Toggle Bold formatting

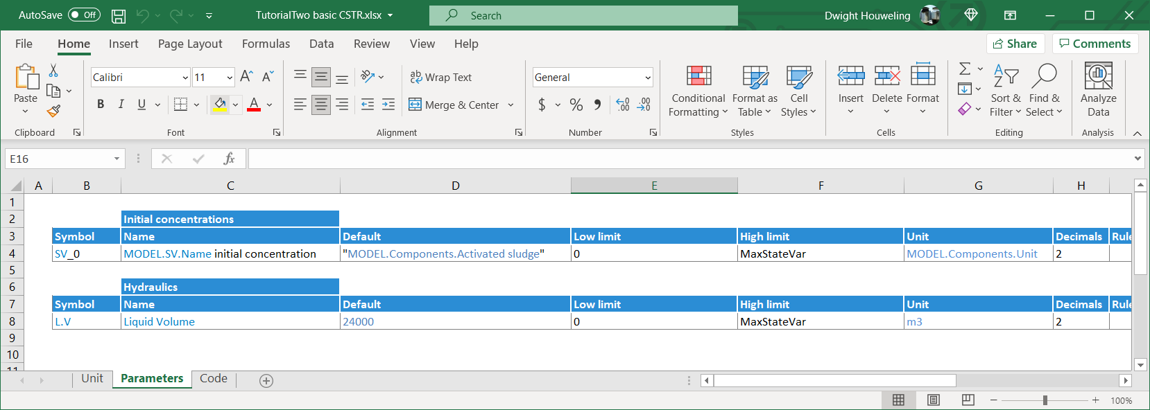(101, 105)
